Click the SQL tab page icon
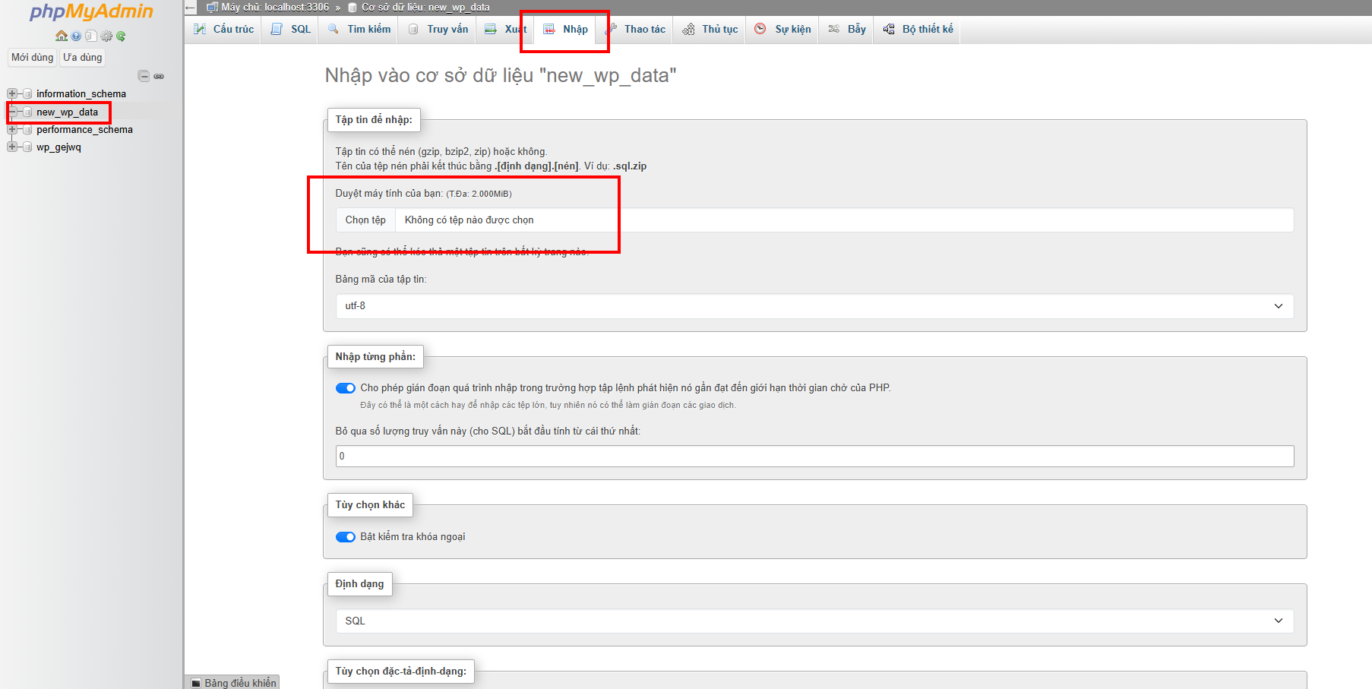This screenshot has width=1372, height=689. [x=277, y=29]
